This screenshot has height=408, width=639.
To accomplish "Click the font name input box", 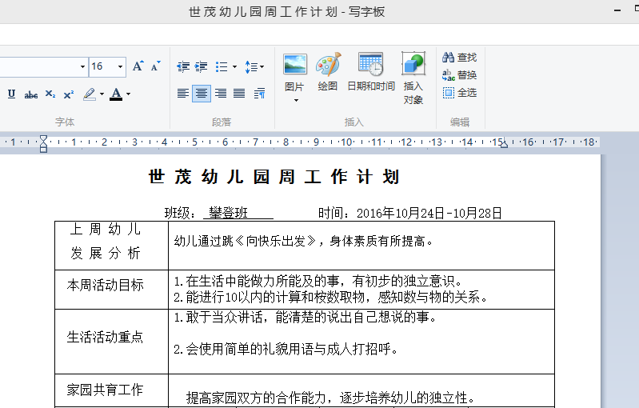I will coord(38,66).
